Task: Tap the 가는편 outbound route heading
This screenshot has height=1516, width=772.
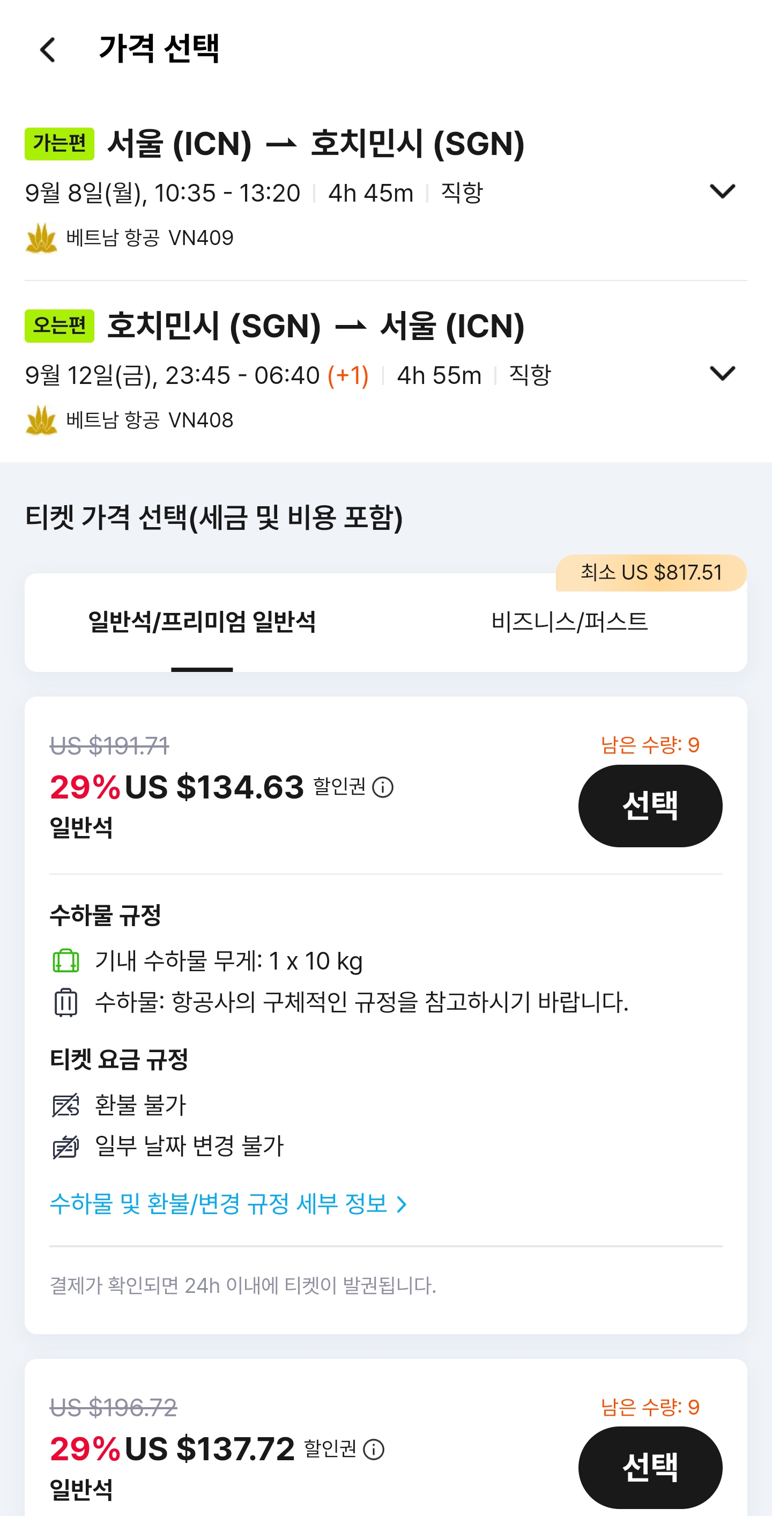Action: pyautogui.click(x=315, y=144)
